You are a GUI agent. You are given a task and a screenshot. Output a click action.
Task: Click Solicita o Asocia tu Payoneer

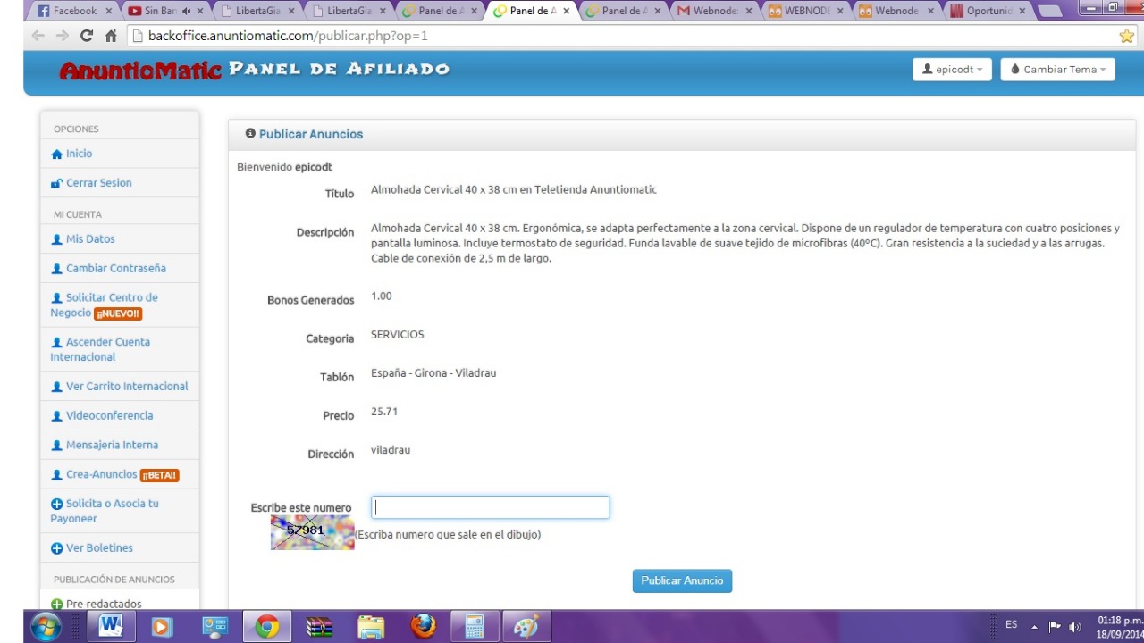tap(105, 511)
